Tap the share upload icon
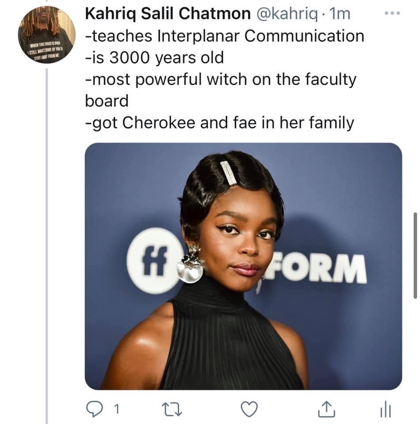Viewport: 420px width, 424px height. [326, 409]
